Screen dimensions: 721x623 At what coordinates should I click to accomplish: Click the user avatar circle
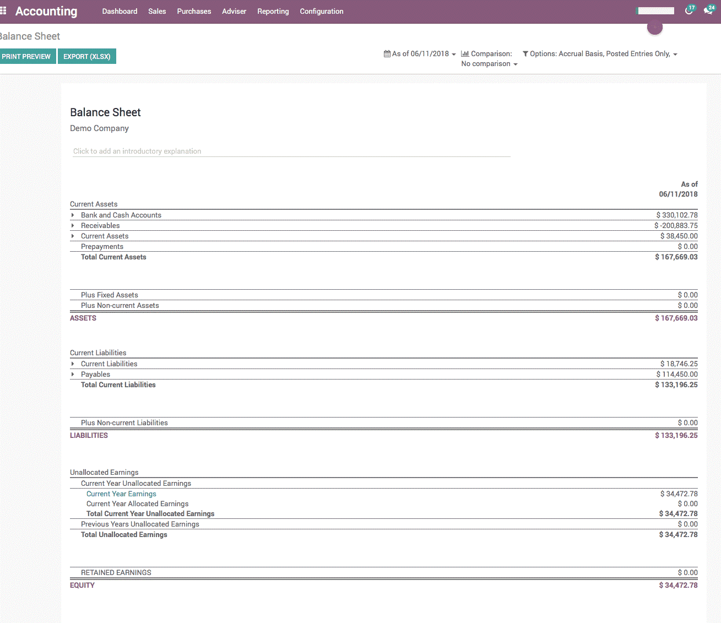pyautogui.click(x=654, y=27)
